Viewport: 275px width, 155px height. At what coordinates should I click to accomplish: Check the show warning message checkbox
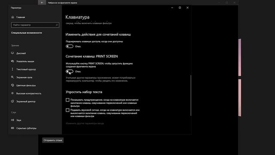pos(67,100)
